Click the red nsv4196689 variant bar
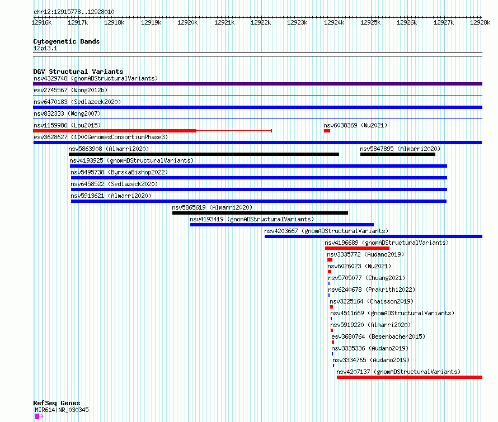Image resolution: width=498 pixels, height=422 pixels. (358, 248)
